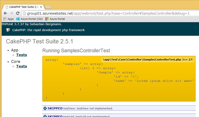Open the Azure Portal bookmark
Viewport: 199px width, 117px height.
[x=55, y=19]
